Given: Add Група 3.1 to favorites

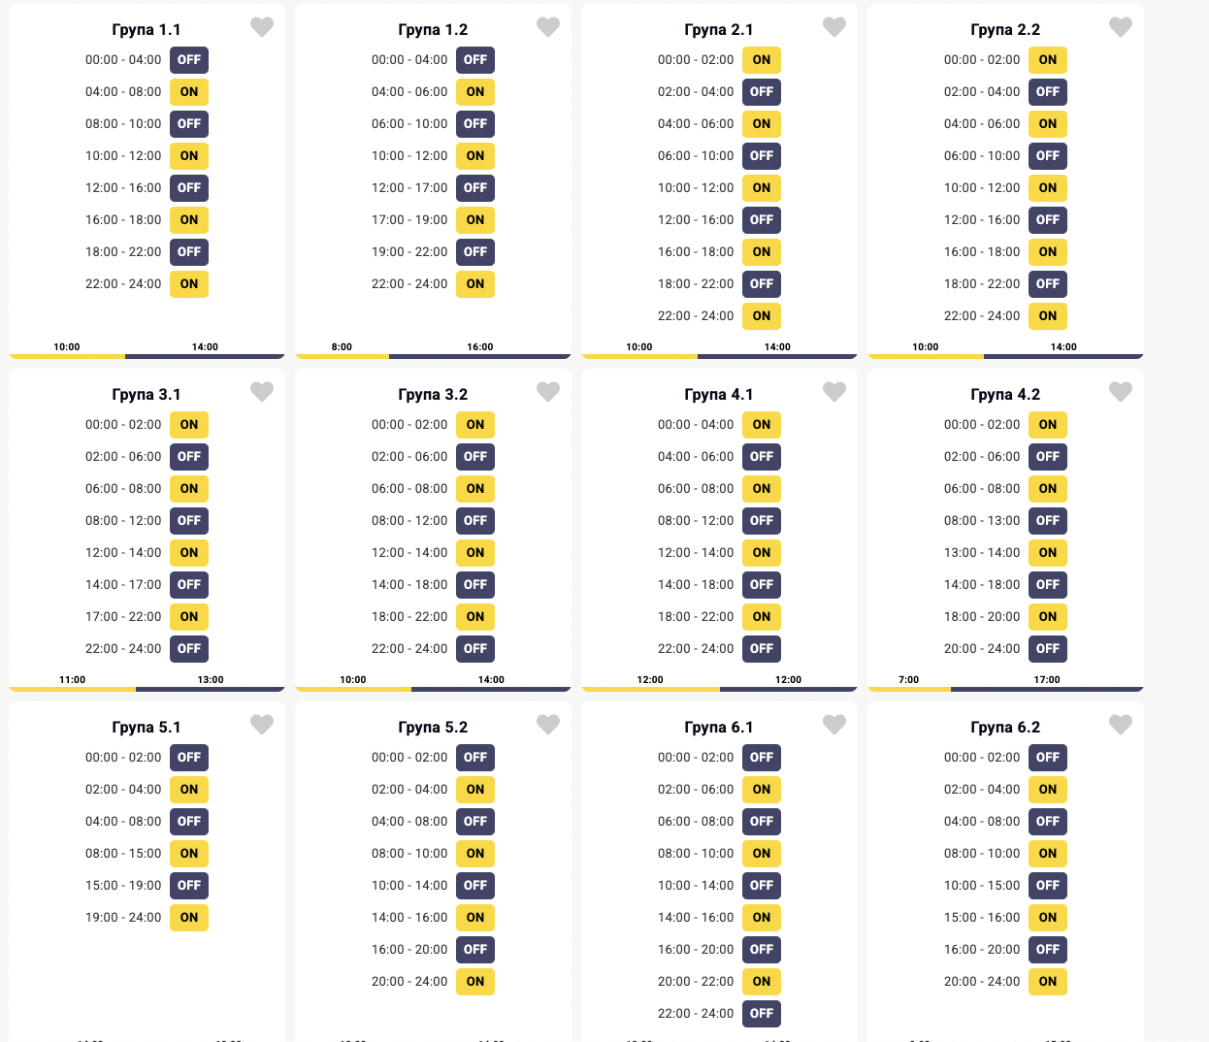Looking at the screenshot, I should pos(262,392).
